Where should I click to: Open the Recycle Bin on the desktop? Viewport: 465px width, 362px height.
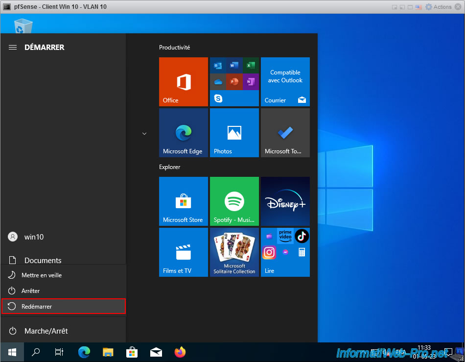pyautogui.click(x=23, y=26)
